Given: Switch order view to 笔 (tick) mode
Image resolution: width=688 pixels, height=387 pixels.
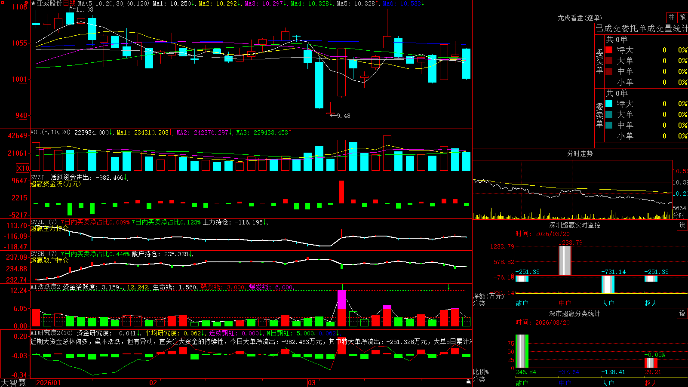Looking at the screenshot, I should (x=682, y=17).
